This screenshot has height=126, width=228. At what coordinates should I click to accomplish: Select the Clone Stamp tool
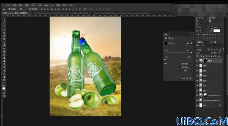pos(4,45)
